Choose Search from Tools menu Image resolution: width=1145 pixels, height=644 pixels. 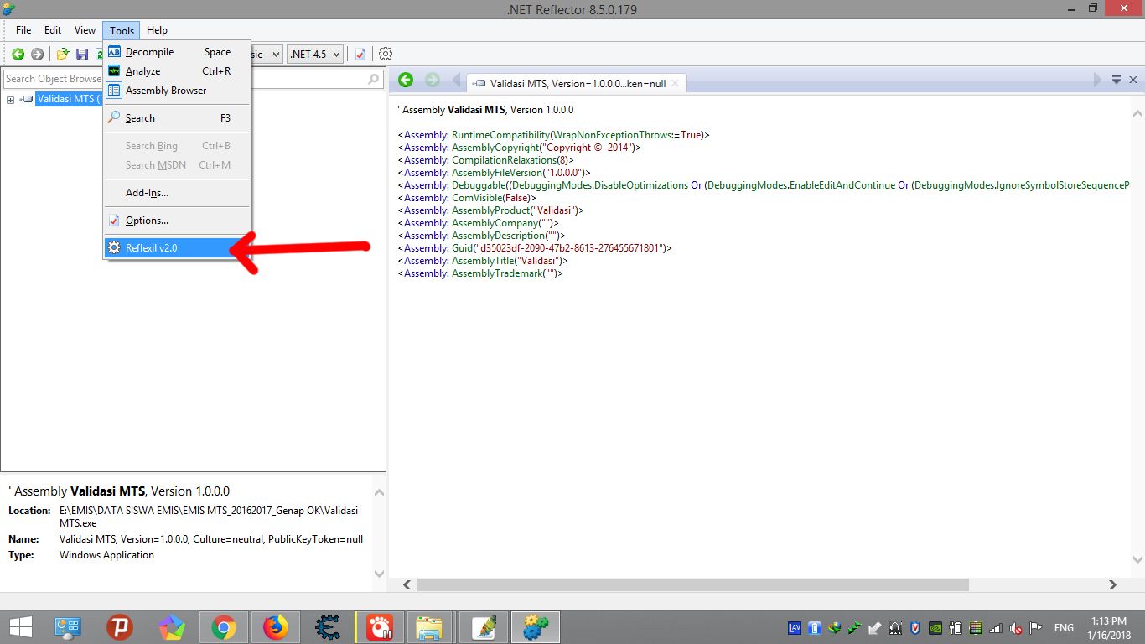click(177, 118)
